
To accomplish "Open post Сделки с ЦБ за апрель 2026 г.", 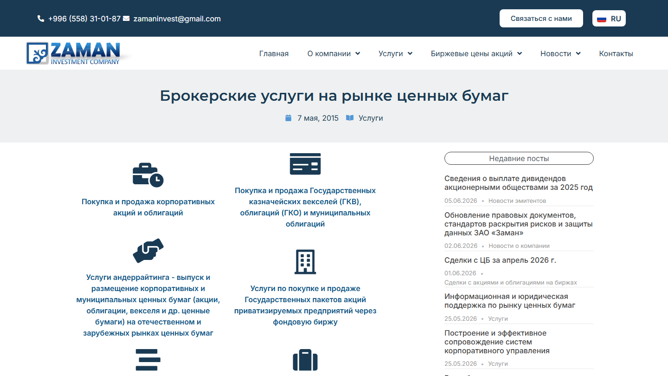I will (500, 260).
